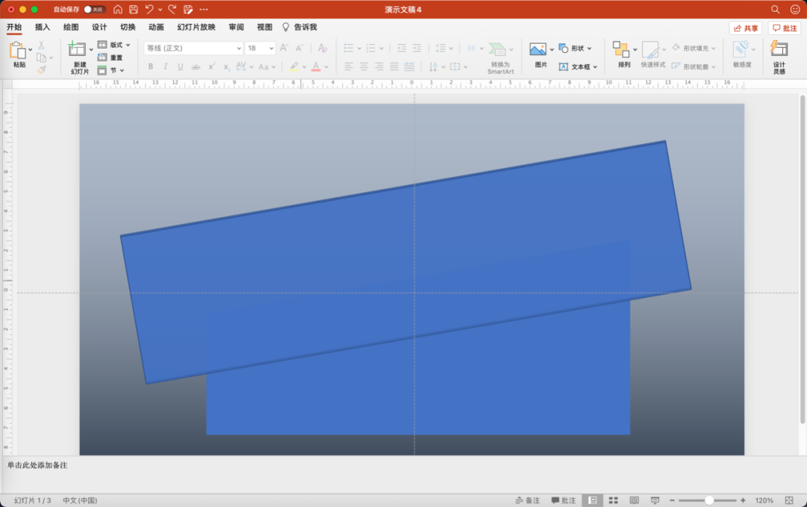Toggle the 备注 notes pane button
Image resolution: width=807 pixels, height=507 pixels.
click(x=528, y=500)
